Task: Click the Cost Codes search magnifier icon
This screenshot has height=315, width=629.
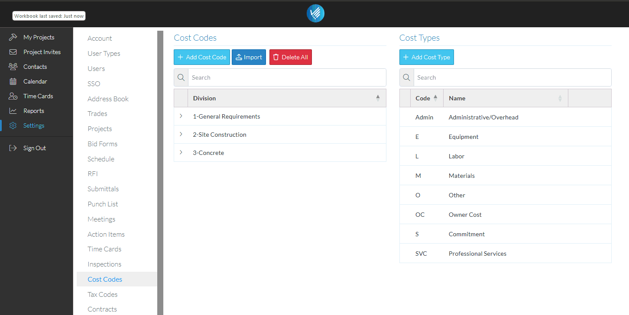Action: pyautogui.click(x=181, y=77)
